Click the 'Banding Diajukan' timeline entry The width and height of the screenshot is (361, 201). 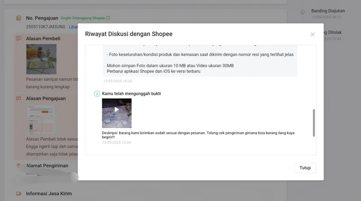coord(328,11)
